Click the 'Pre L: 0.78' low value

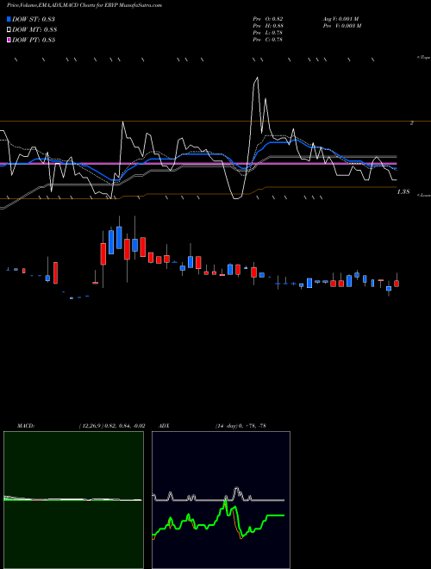(x=268, y=33)
